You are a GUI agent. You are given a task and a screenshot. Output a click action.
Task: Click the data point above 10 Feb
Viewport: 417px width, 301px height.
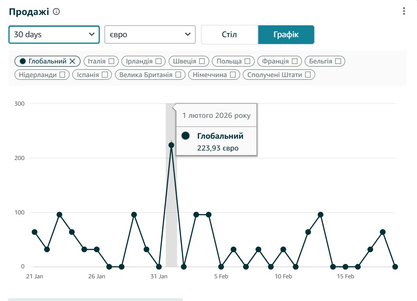coord(283,249)
